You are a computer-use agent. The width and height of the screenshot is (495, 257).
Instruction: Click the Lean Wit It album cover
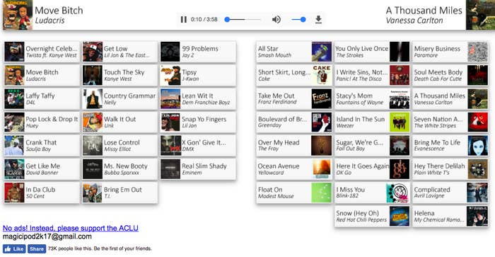pyautogui.click(x=170, y=99)
